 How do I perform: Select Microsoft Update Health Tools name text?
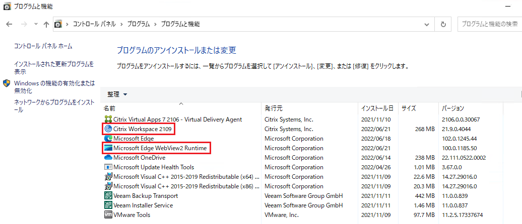(x=154, y=167)
